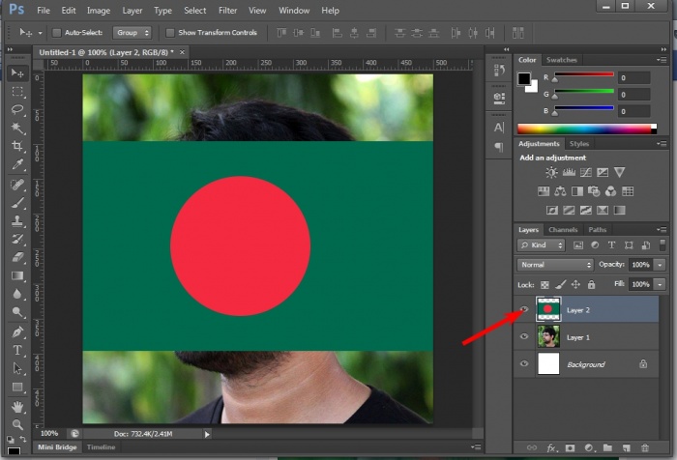
Task: Switch to the Channels tab
Action: click(563, 230)
